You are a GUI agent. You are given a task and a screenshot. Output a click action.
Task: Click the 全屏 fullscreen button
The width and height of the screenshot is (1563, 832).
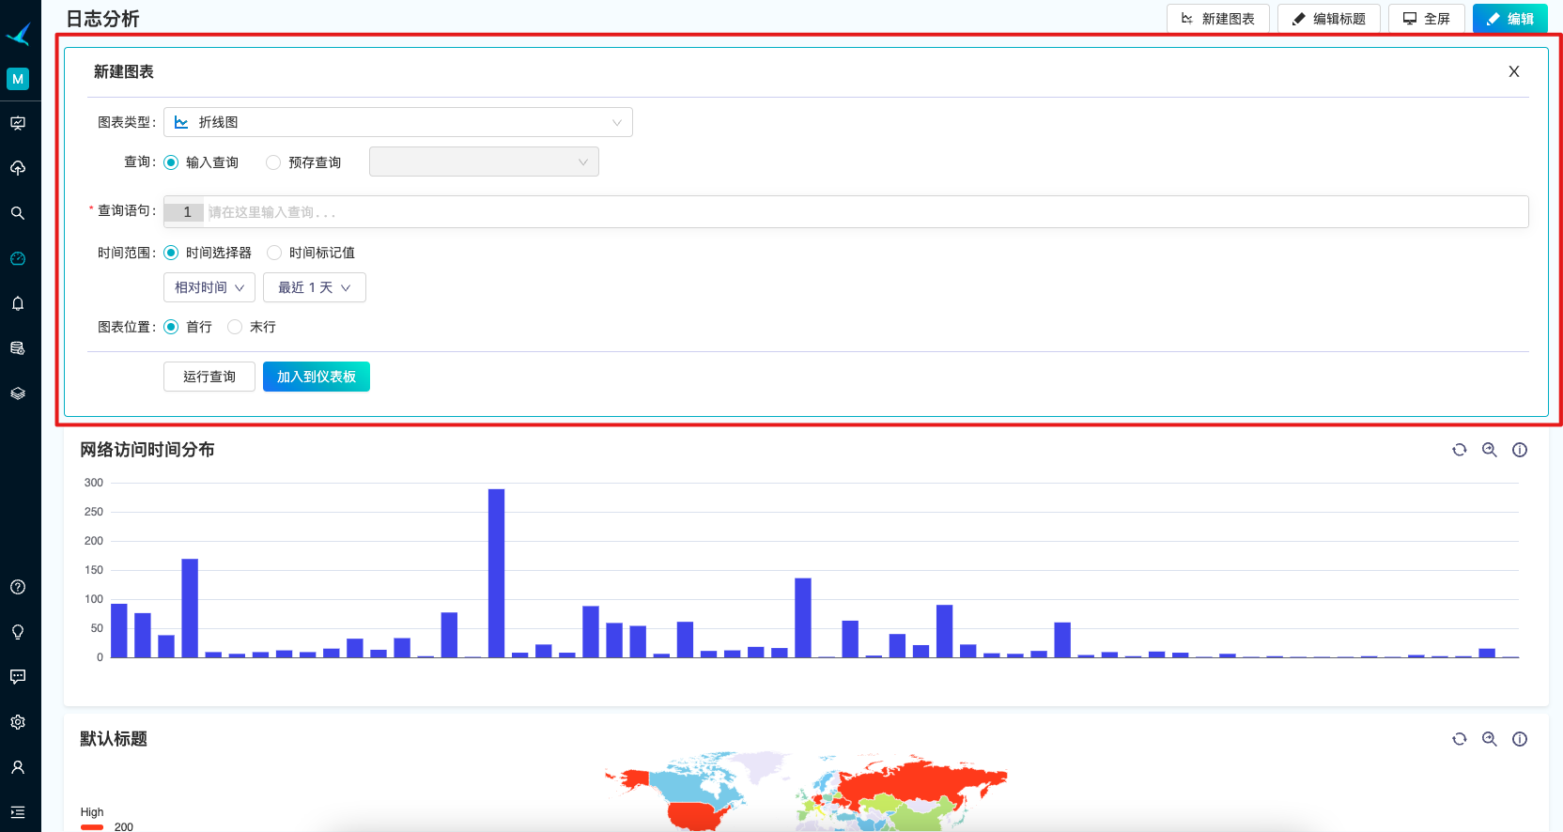coord(1427,19)
